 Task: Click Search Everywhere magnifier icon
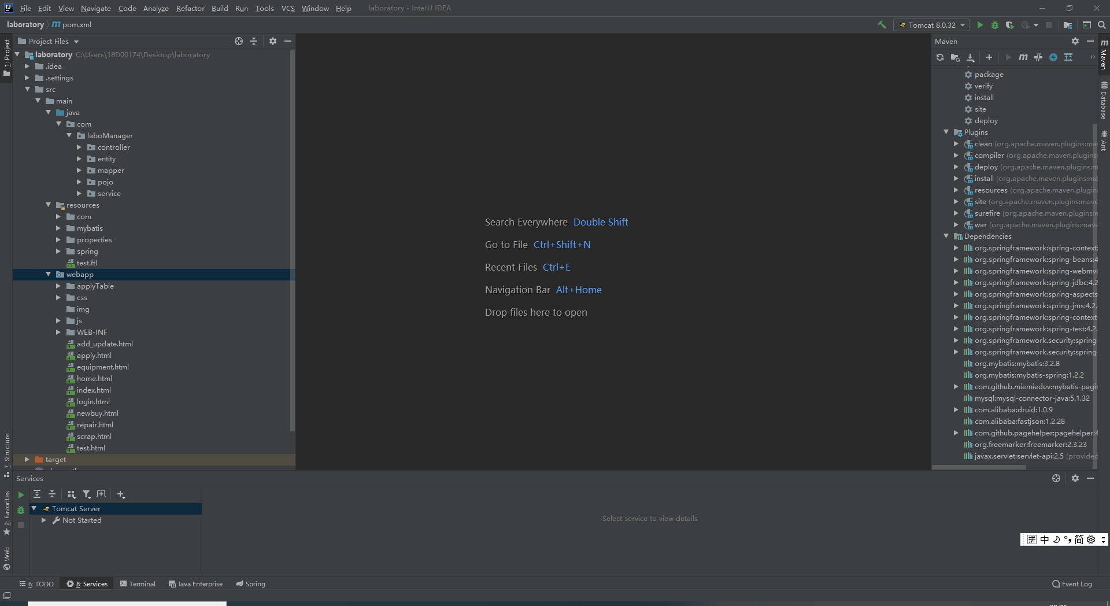pyautogui.click(x=1102, y=25)
